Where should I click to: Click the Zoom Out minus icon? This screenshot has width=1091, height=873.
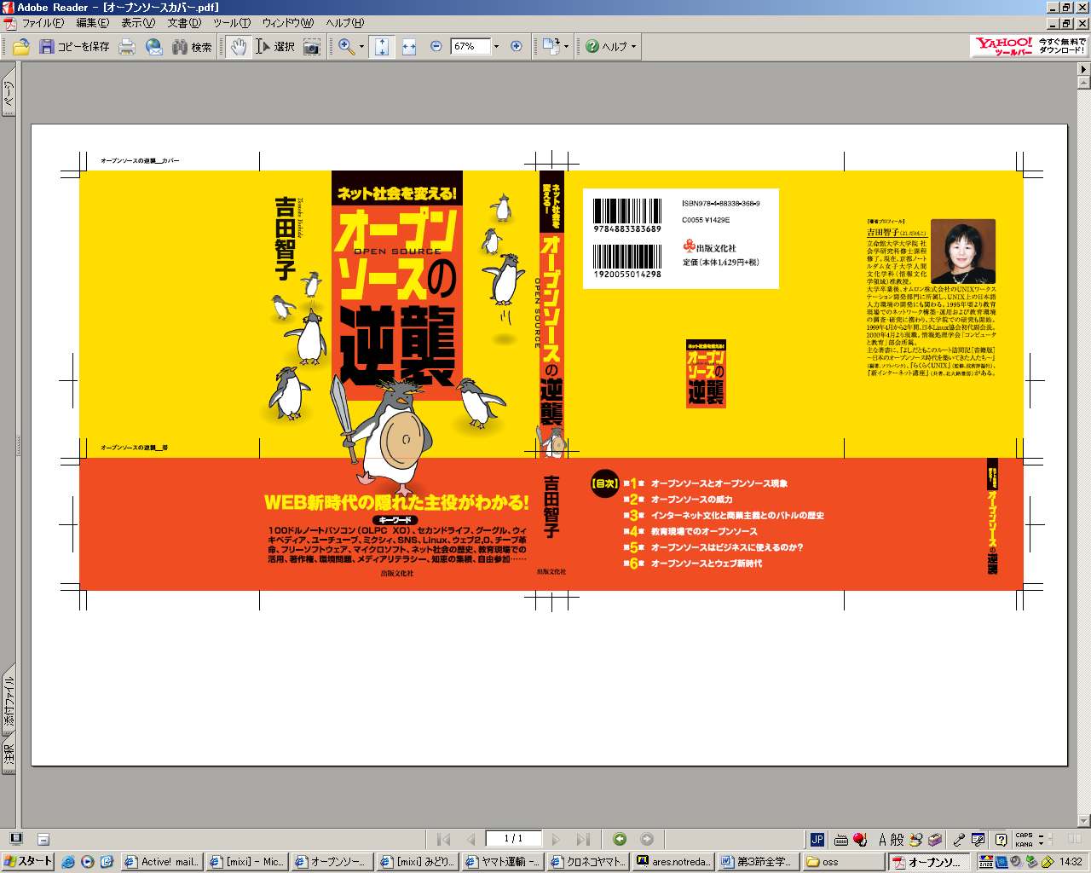point(436,47)
